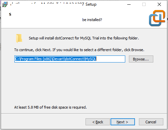Click the bold 'S' heading in the header
The height and width of the screenshot is (130, 168).
(10, 14)
